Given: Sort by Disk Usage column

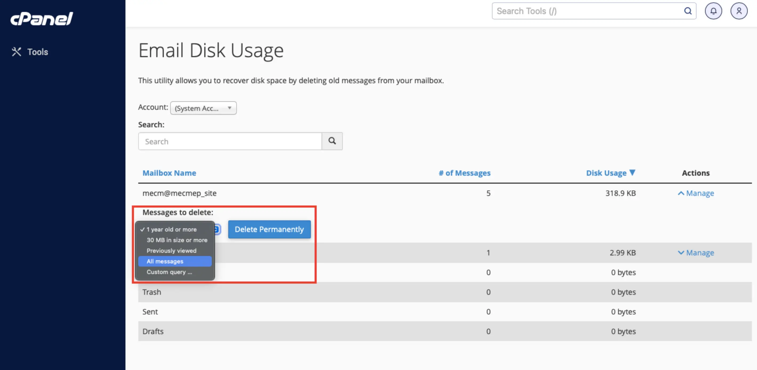Looking at the screenshot, I should pos(606,173).
